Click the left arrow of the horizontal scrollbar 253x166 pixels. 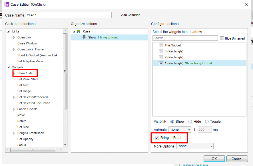[x=8, y=150]
